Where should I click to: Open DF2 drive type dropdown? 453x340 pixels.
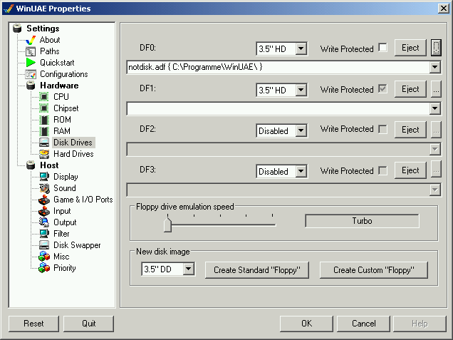click(x=301, y=130)
